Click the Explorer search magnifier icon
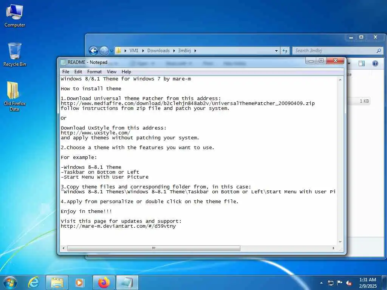The image size is (387, 290). [x=379, y=51]
